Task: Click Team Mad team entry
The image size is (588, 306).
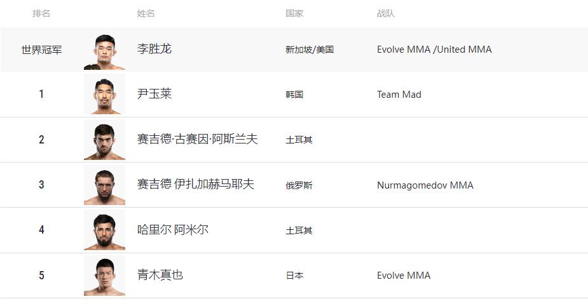Action: (399, 95)
